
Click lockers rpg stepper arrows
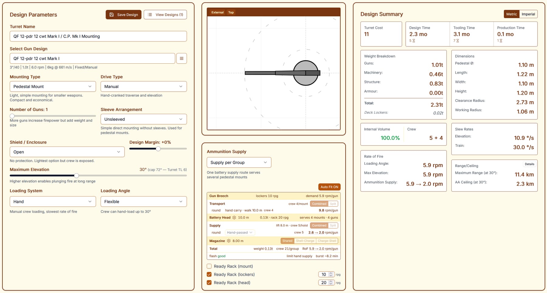331,274
